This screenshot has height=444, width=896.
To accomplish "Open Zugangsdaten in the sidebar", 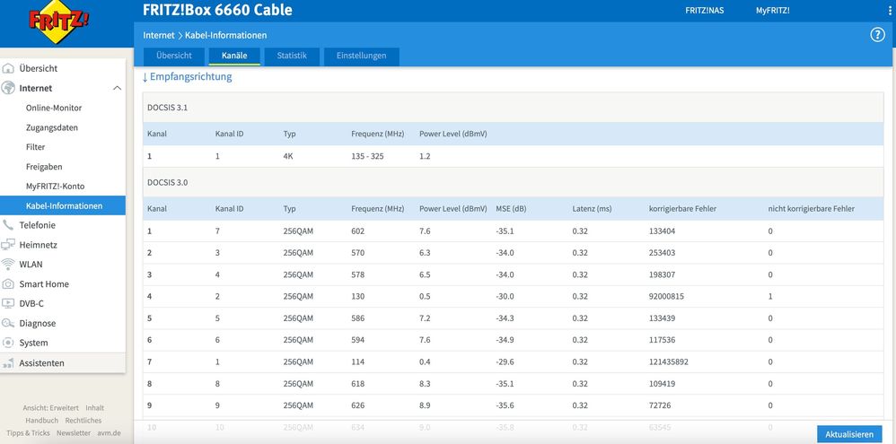I will click(51, 128).
